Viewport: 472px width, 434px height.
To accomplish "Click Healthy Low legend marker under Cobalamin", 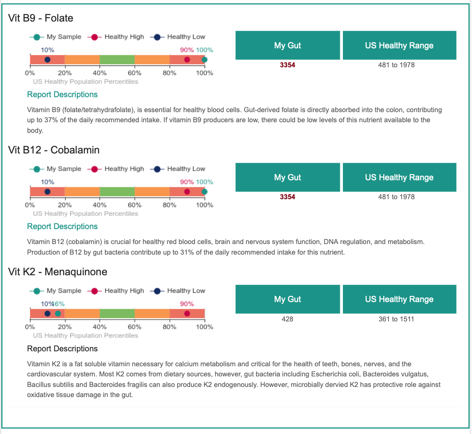I will click(157, 169).
